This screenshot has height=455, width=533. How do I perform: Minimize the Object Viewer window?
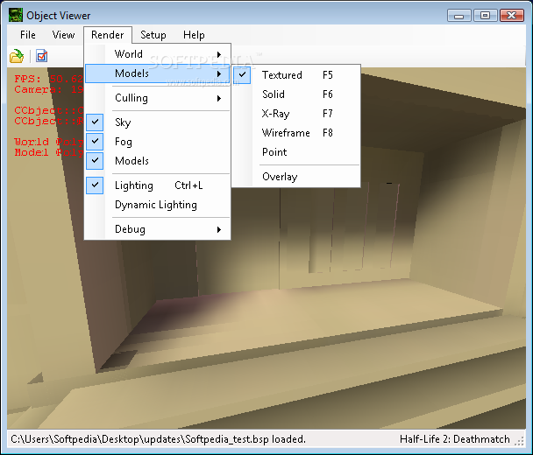[458, 16]
